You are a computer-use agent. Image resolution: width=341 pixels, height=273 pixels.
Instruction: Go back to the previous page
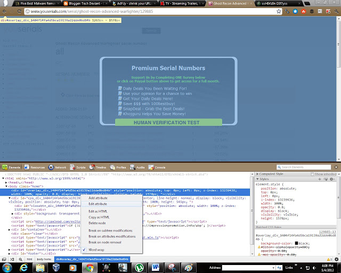pyautogui.click(x=4, y=11)
